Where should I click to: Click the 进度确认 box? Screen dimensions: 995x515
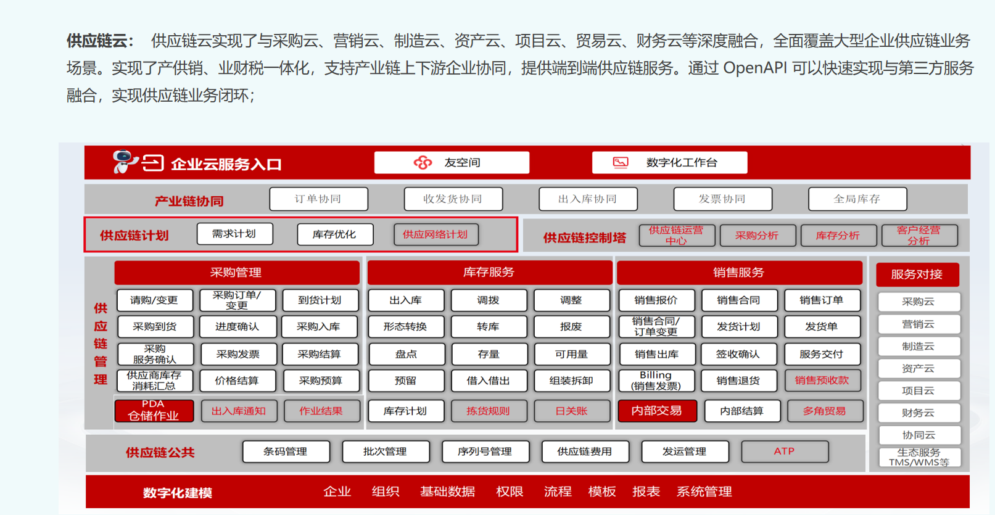point(237,327)
